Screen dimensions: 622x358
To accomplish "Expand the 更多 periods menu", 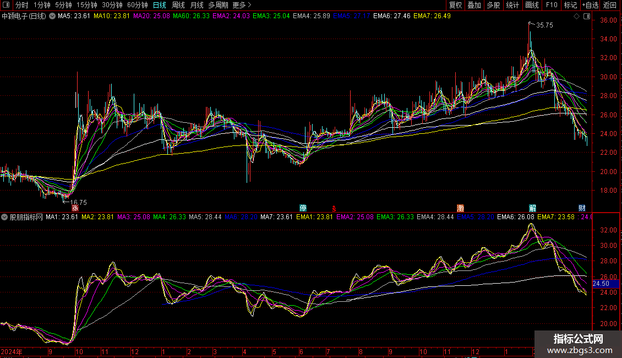I will [242, 5].
